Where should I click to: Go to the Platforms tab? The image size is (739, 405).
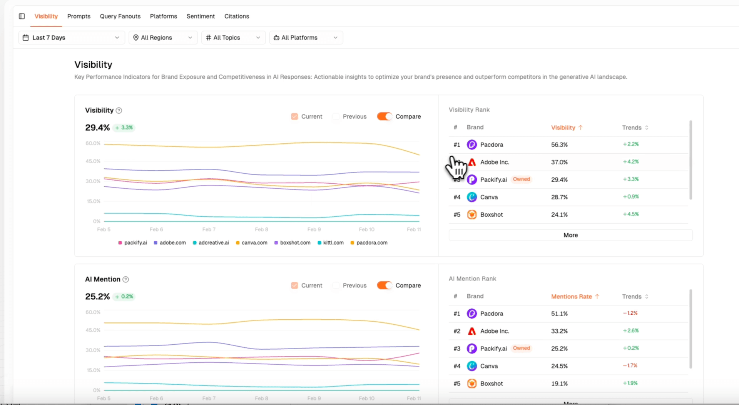click(164, 16)
